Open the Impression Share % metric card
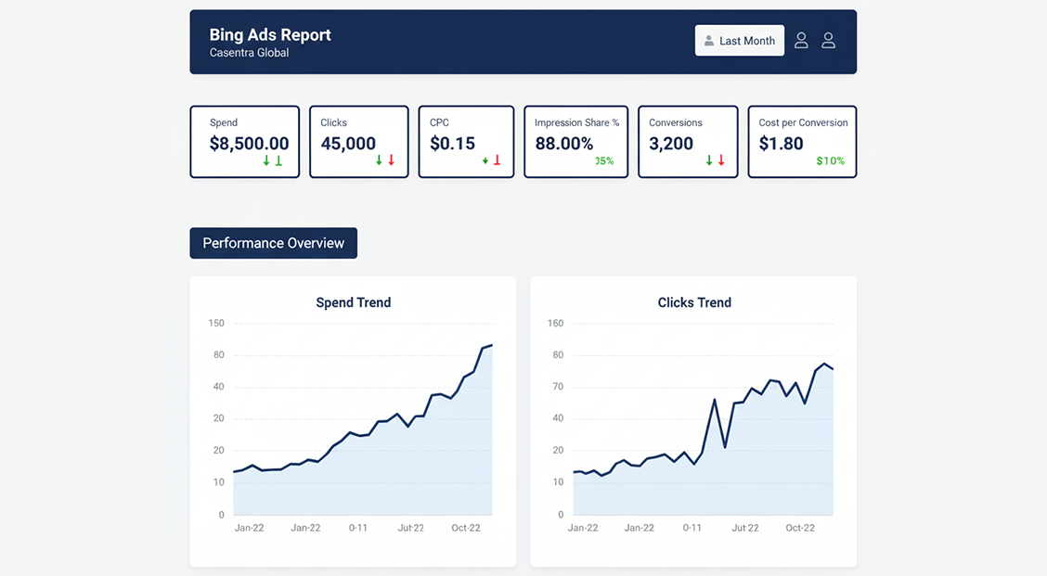Image resolution: width=1047 pixels, height=576 pixels. (576, 141)
